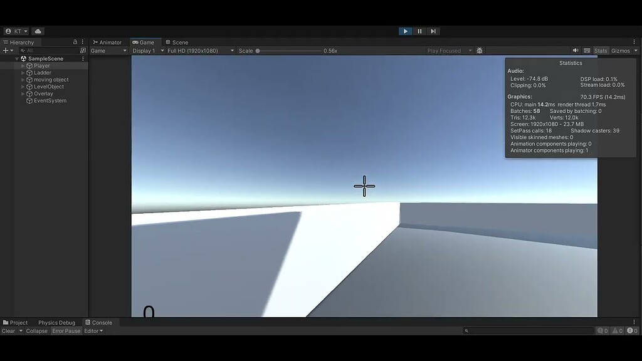Mute audio in the Game view

pos(576,50)
